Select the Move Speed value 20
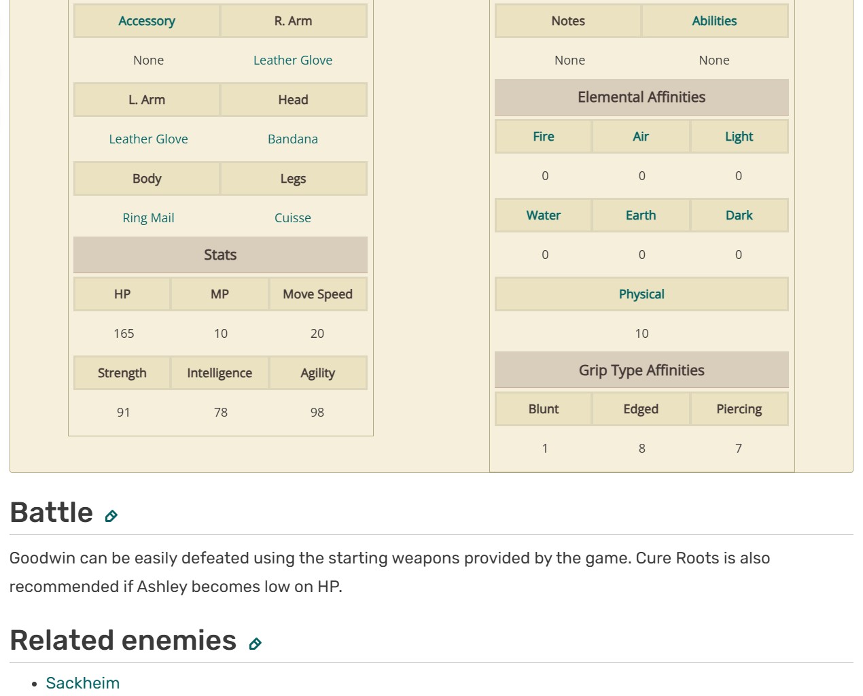The image size is (863, 696). (x=317, y=334)
